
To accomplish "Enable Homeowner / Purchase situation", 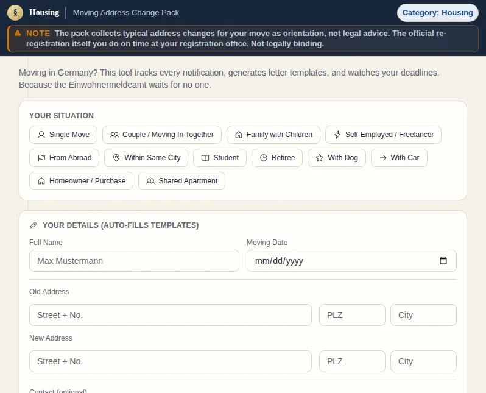I will (81, 181).
